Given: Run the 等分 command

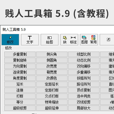Looking at the screenshot, I should (x=20, y=102).
